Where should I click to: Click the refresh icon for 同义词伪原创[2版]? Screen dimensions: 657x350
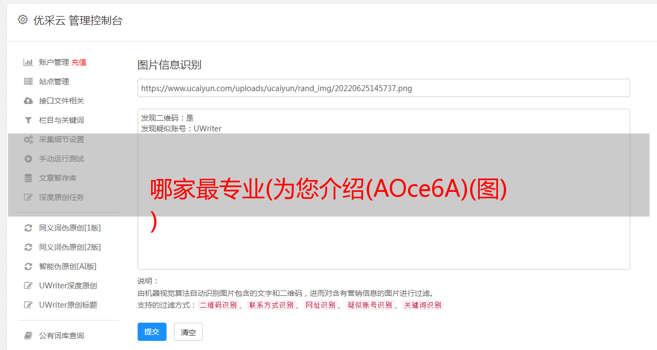point(28,247)
